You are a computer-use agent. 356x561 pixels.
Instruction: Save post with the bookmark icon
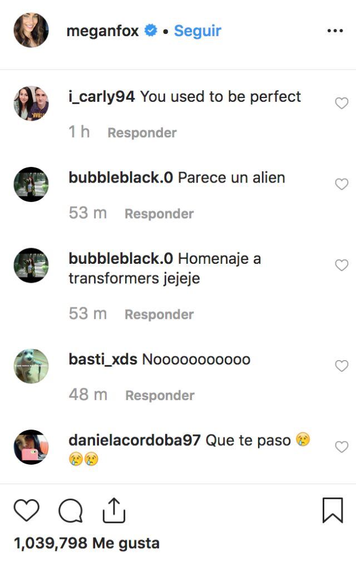pyautogui.click(x=333, y=510)
